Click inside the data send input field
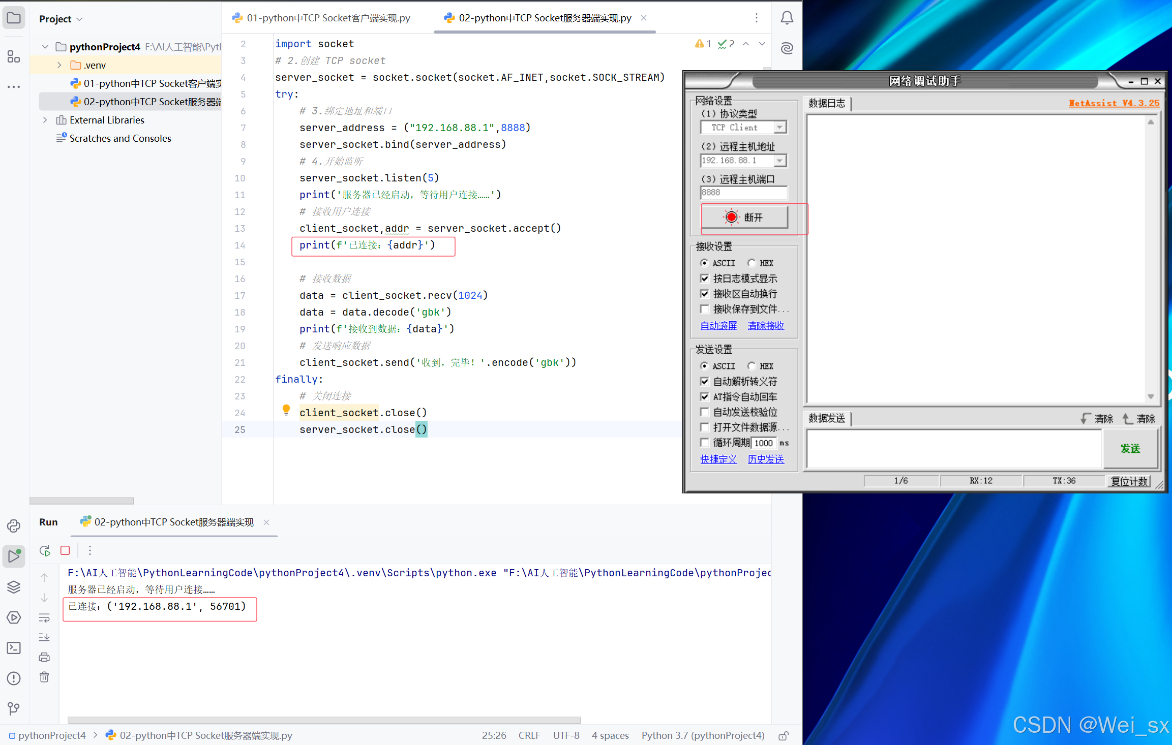Image resolution: width=1172 pixels, height=745 pixels. pos(953,449)
